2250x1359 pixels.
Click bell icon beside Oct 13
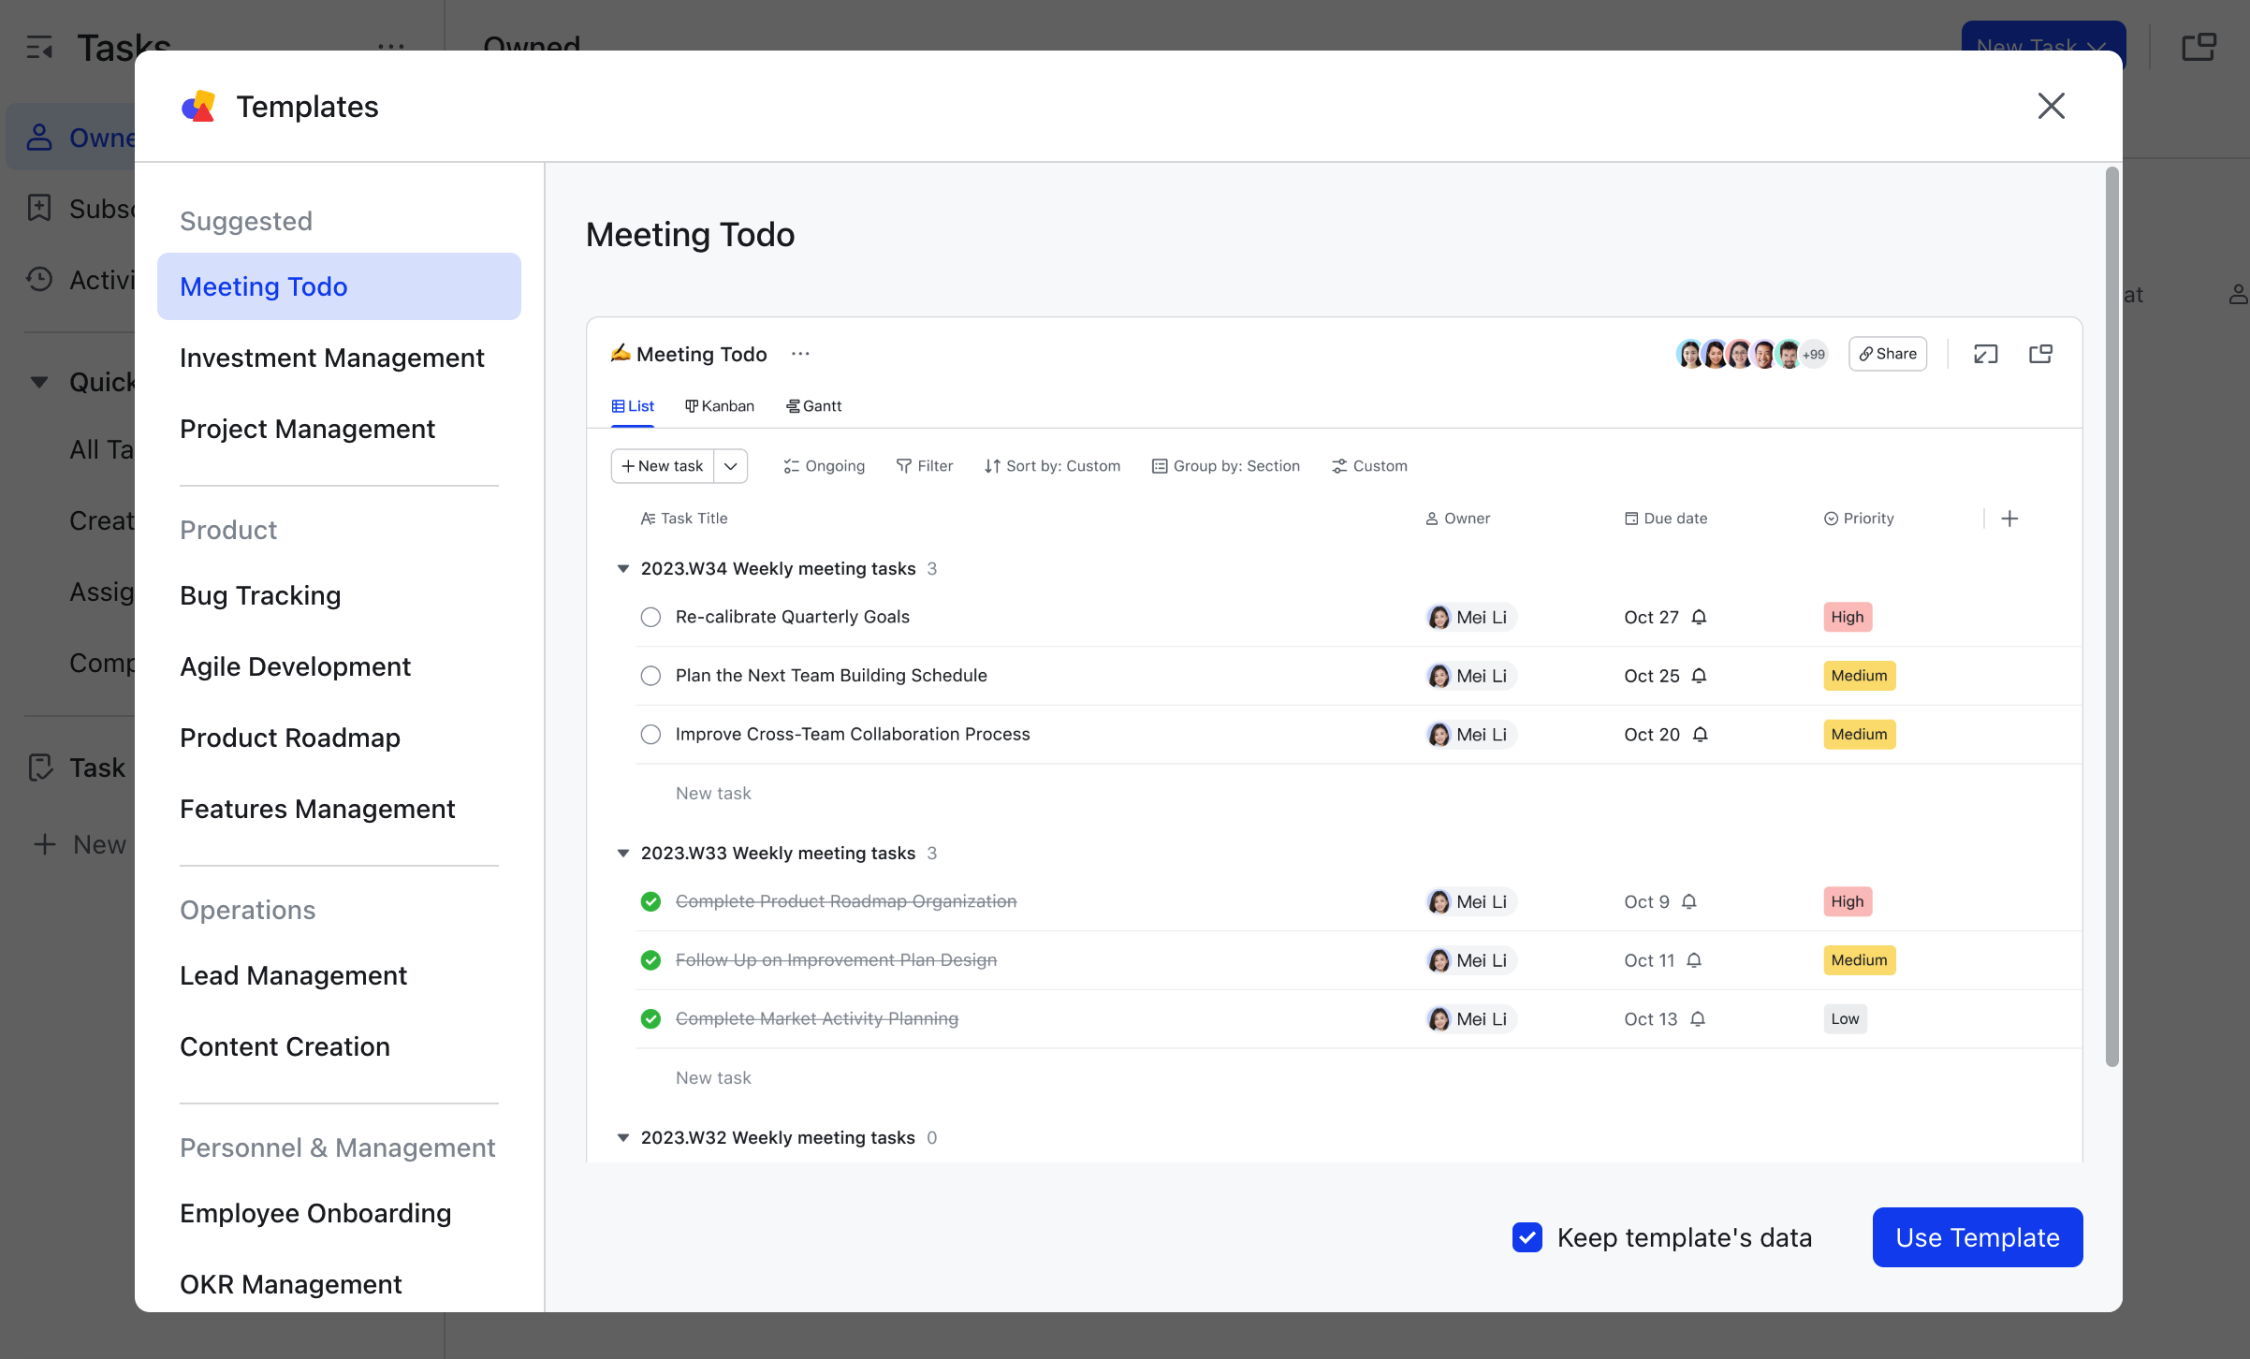(1698, 1018)
